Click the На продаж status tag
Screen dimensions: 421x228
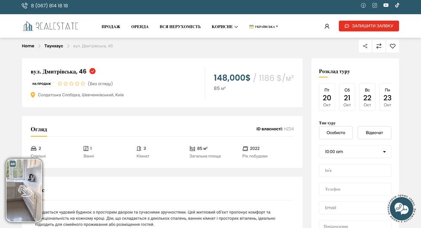pyautogui.click(x=42, y=84)
